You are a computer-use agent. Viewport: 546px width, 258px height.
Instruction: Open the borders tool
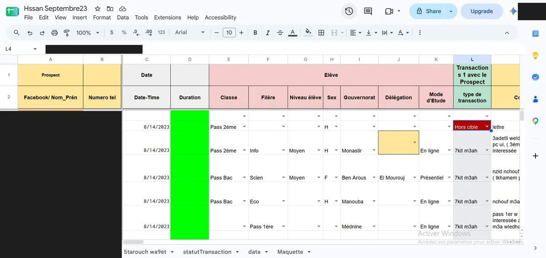coord(321,33)
